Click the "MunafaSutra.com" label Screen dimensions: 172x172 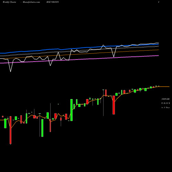click(x=31, y=2)
